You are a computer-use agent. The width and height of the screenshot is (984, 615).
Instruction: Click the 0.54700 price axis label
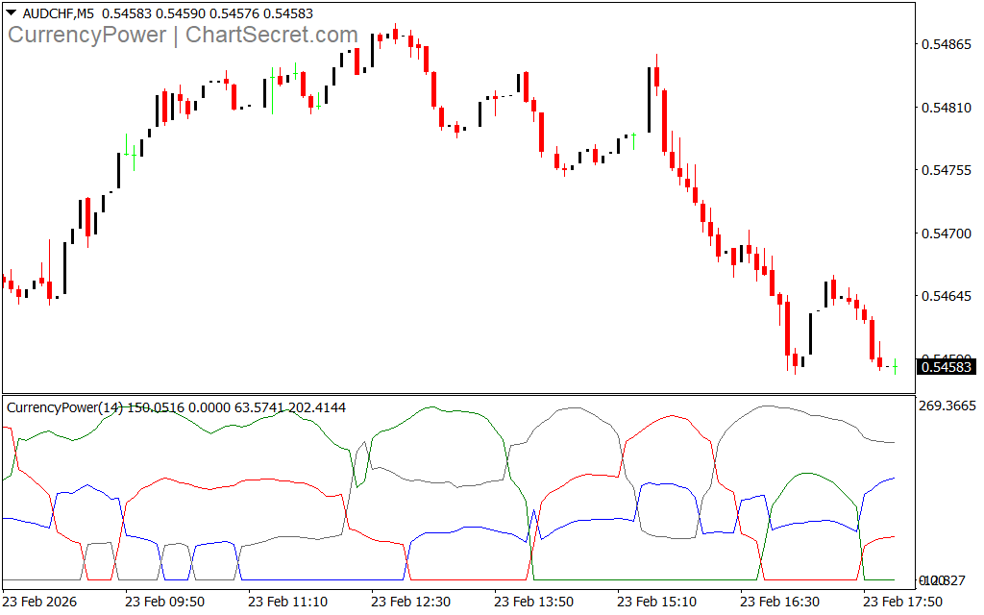tap(947, 234)
